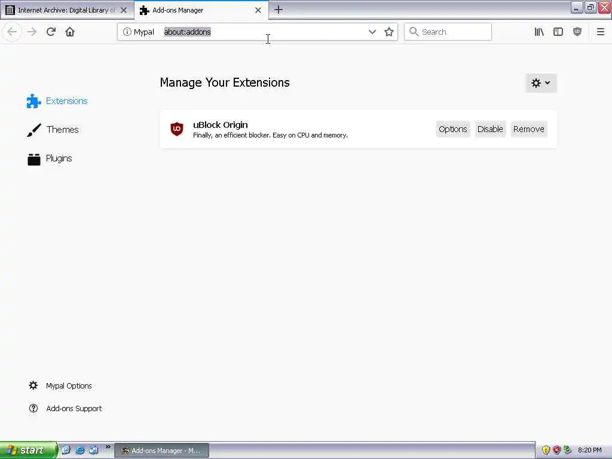Open the hamburger application menu
Image resolution: width=612 pixels, height=459 pixels.
point(600,32)
